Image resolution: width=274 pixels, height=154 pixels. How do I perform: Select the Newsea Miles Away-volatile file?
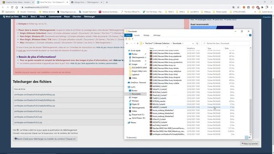[x=166, y=83]
